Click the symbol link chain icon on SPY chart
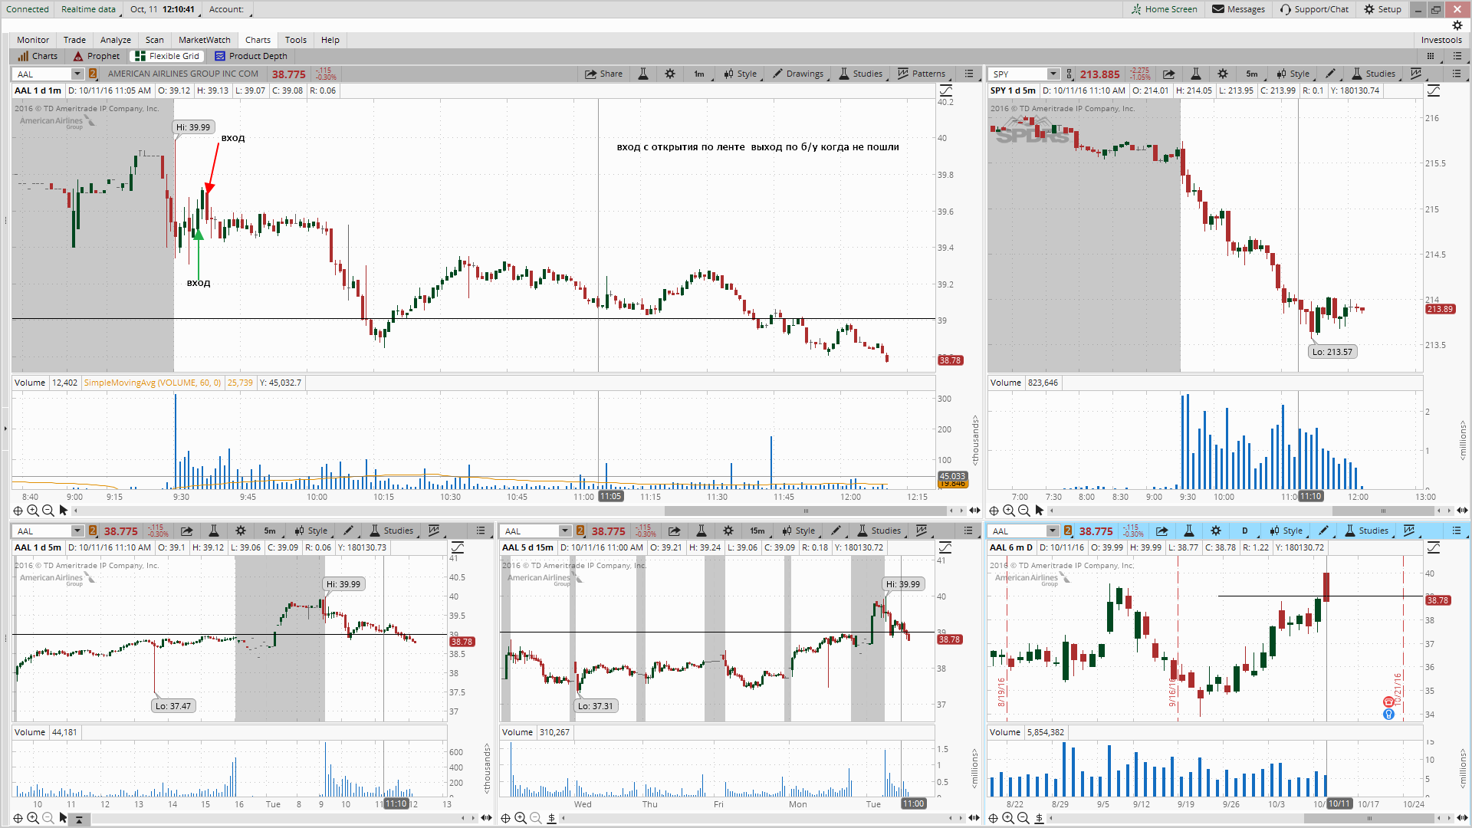The width and height of the screenshot is (1472, 828). [x=1069, y=74]
